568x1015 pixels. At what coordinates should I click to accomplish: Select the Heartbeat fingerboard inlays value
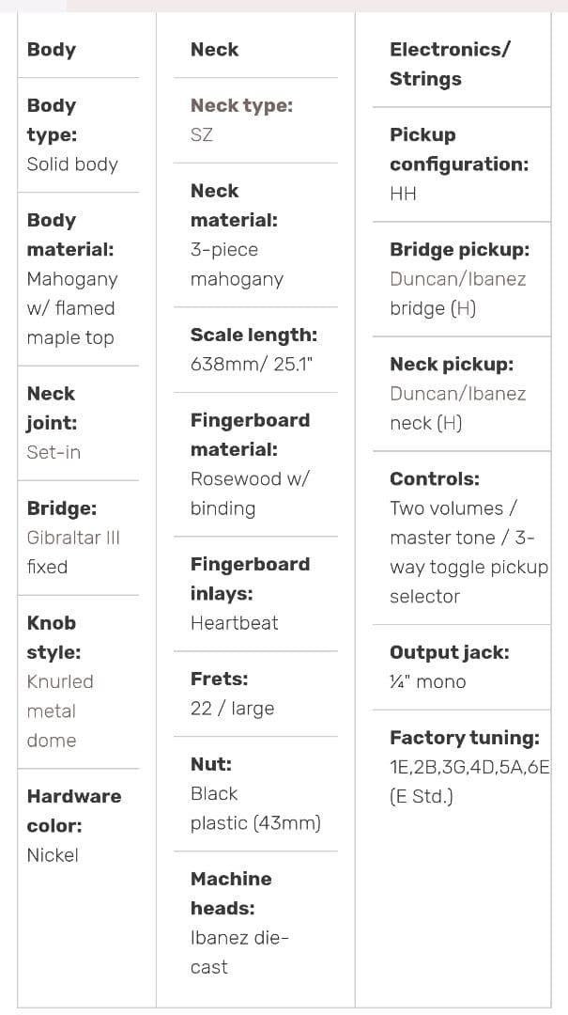234,622
